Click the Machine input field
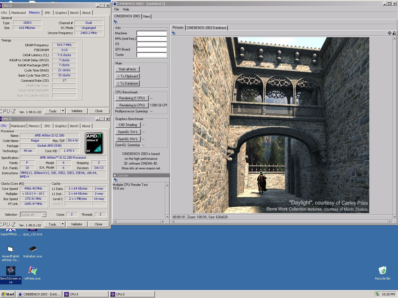 [152, 33]
